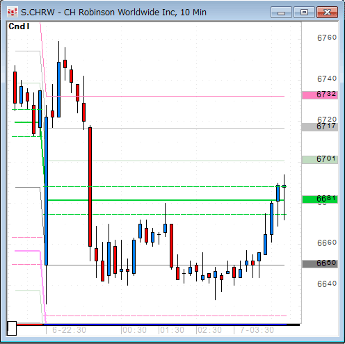The width and height of the screenshot is (345, 344).
Task: Minimize the S.CHRW chart window
Action: pos(281,13)
